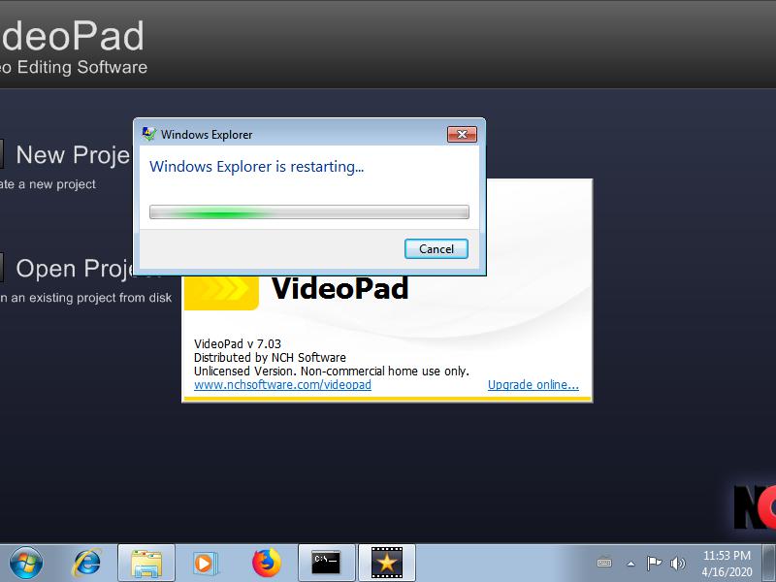776x582 pixels.
Task: Choose New Project in VideoPad
Action: 73,155
